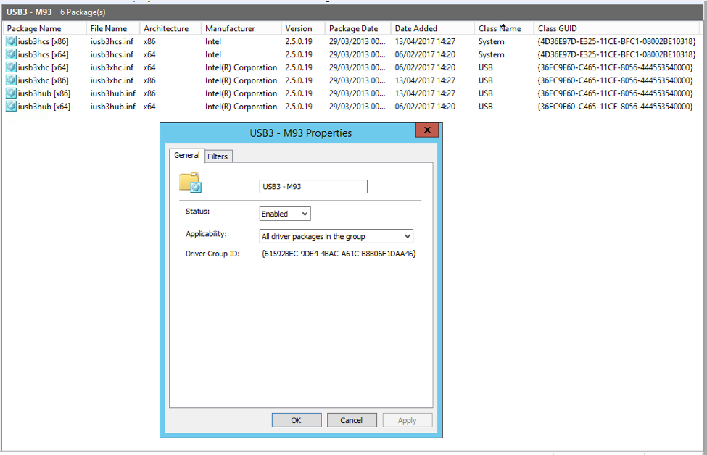Select the General tab
Viewport: 707px width, 455px height.
point(186,155)
